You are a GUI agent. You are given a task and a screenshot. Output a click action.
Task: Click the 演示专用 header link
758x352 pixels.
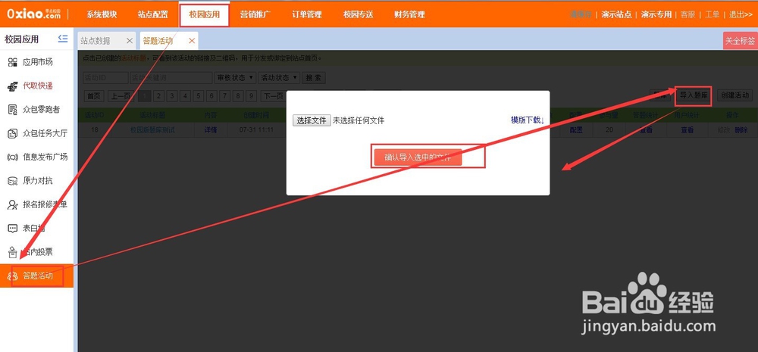point(656,14)
